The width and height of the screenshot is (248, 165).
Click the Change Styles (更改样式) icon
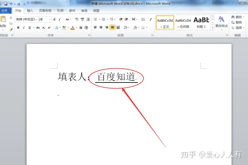tap(221, 23)
